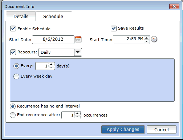This screenshot has width=183, height=140.
Task: Increase the Start Time with up arrow
Action: click(x=146, y=38)
